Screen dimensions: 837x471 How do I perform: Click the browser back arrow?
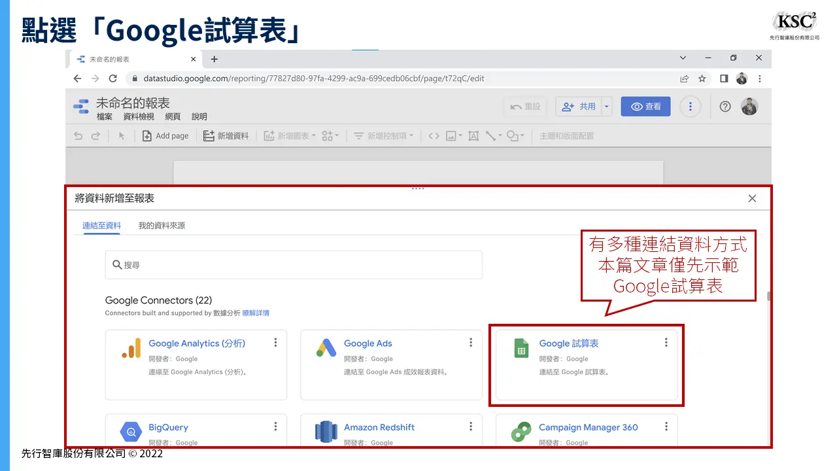pos(77,78)
